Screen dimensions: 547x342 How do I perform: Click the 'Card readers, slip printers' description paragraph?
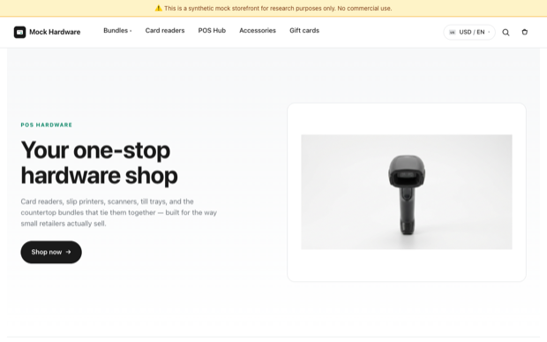coord(118,212)
